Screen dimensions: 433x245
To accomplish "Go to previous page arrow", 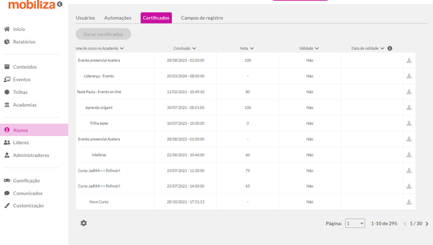I will tap(405, 224).
